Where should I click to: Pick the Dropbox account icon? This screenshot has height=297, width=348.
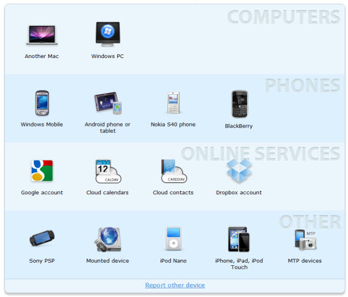pyautogui.click(x=239, y=170)
